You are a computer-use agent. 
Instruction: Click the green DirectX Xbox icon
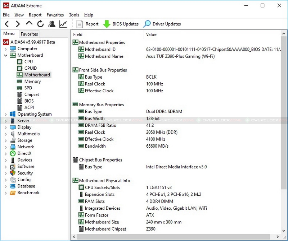(13, 153)
